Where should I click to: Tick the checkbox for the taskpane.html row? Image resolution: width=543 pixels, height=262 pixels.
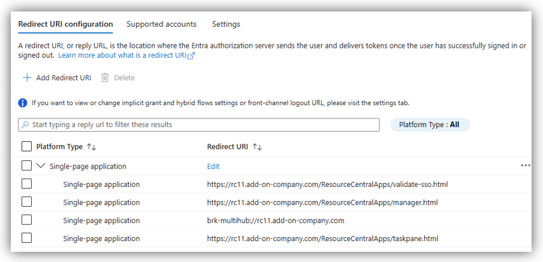26,238
